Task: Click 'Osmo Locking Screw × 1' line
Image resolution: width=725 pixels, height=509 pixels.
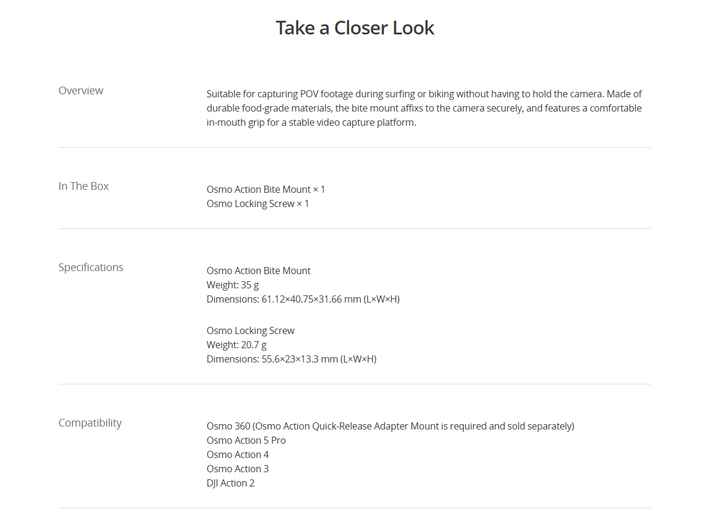Action: tap(258, 203)
